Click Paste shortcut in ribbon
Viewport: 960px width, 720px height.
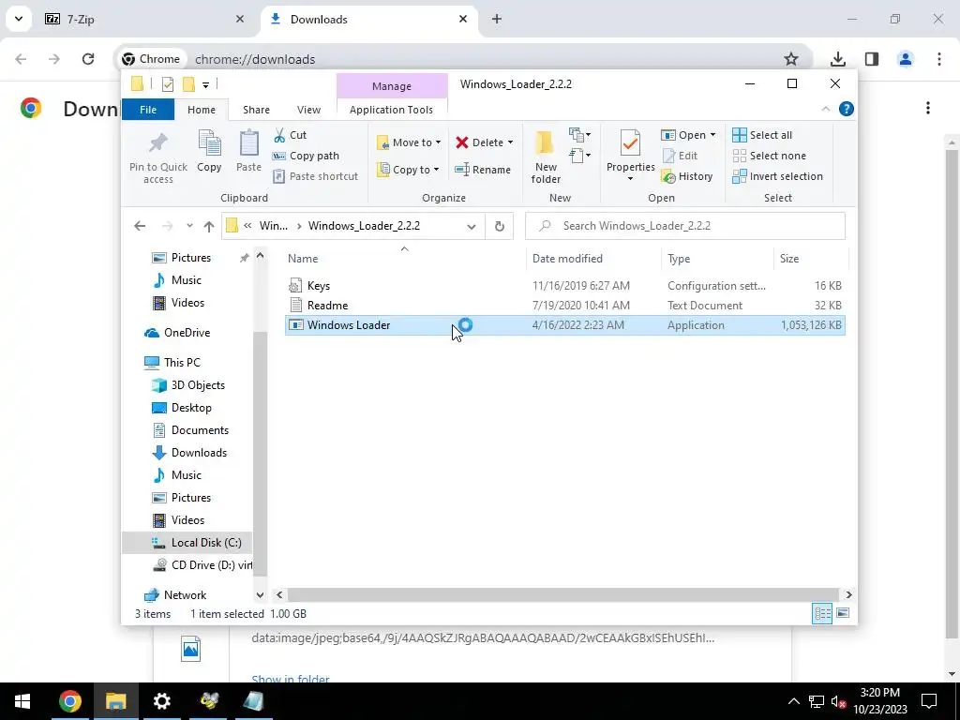tap(315, 176)
